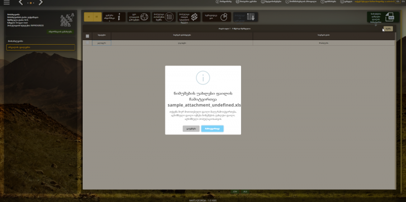This screenshot has height=202, width=406.
Task: Open the hamburger menu icon
Action: 7,3
